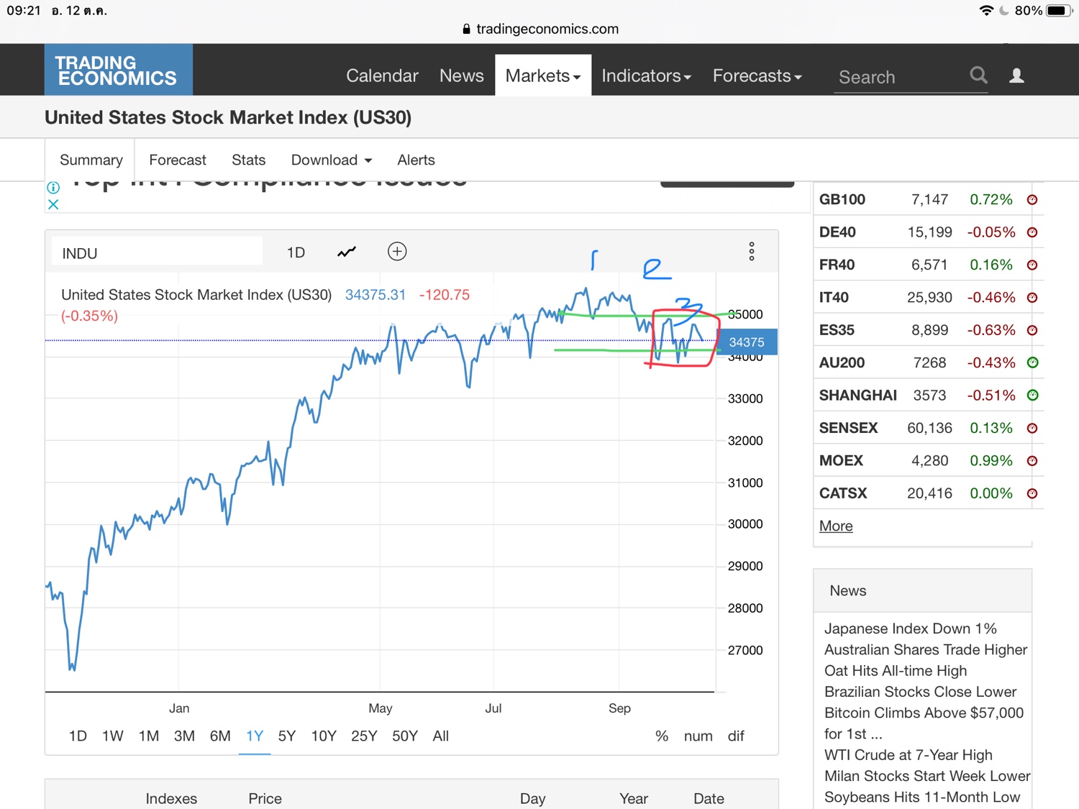The image size is (1079, 809).
Task: Open the Markets dropdown menu
Action: point(543,76)
